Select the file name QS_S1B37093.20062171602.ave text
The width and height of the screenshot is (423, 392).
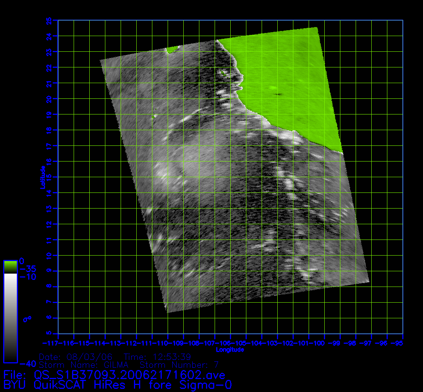pos(129,375)
